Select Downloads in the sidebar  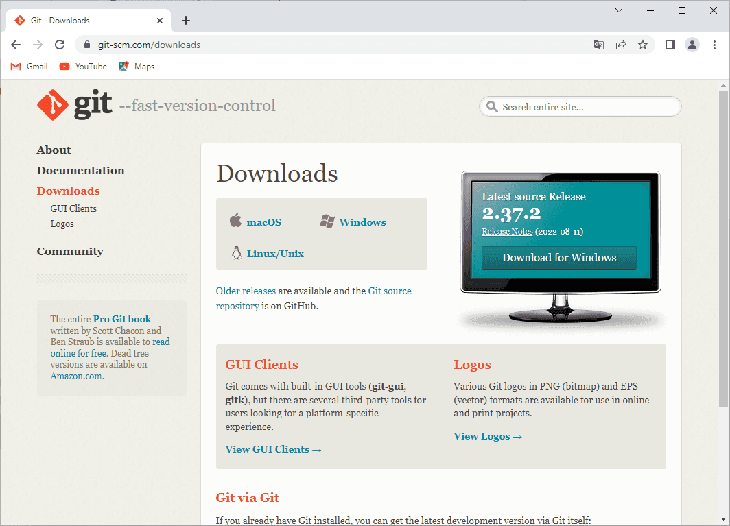pyautogui.click(x=69, y=191)
